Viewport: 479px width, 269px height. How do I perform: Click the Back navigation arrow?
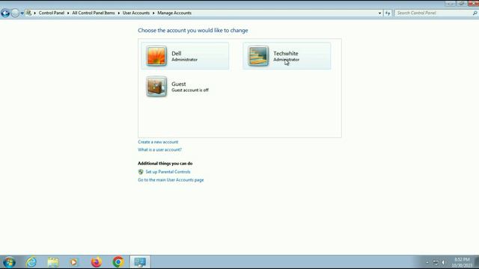coord(5,13)
